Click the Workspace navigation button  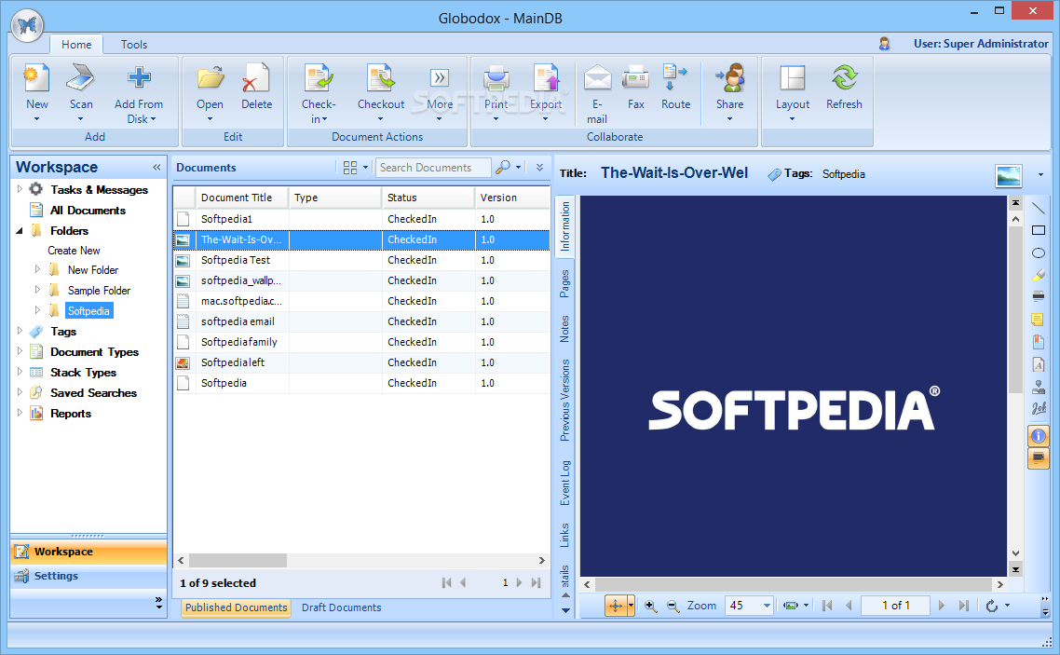[88, 552]
